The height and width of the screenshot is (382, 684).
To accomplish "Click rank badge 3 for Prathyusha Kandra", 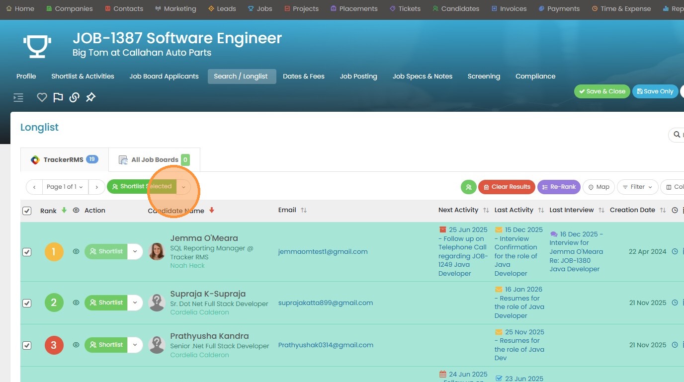I will pos(54,345).
